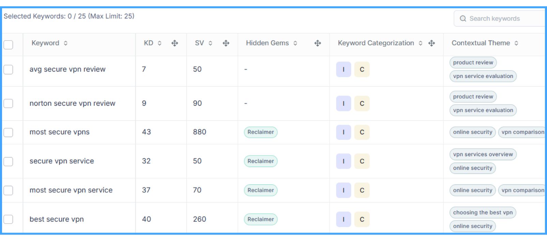547x241 pixels.
Task: Click 'vpn services overview' theme tag
Action: click(x=483, y=154)
